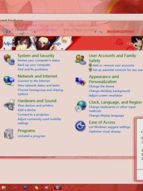The image size is (143, 191).
Task: Open Clock, Language, and Region category
Action: coord(115,102)
